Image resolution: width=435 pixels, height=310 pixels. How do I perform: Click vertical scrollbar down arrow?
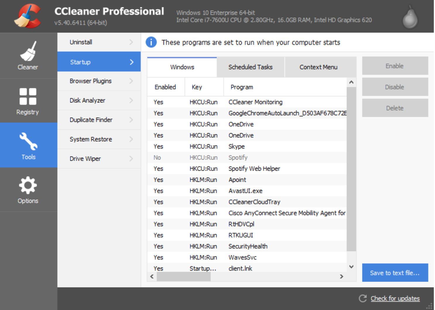pos(351,267)
